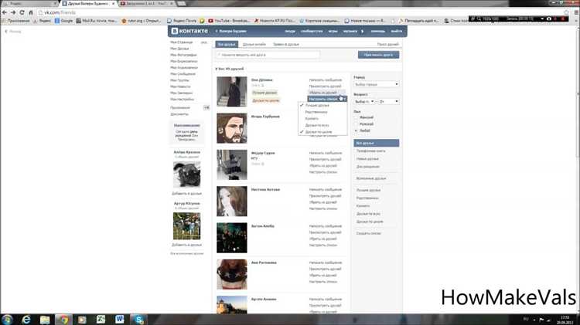Switch to the Друзья онлайн tab
This screenshot has height=325, width=580.
(254, 44)
